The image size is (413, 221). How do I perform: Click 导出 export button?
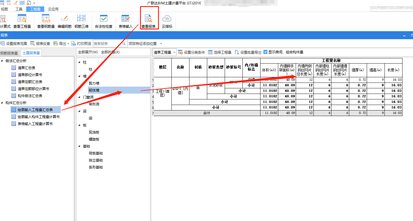pyautogui.click(x=60, y=43)
